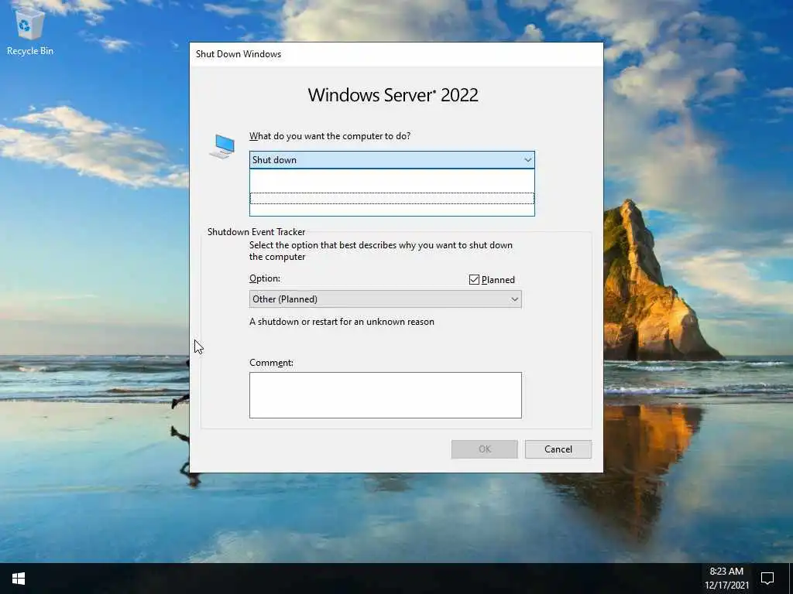This screenshot has height=594, width=793.
Task: Click the Shutdown Event Tracker group label
Action: [256, 232]
